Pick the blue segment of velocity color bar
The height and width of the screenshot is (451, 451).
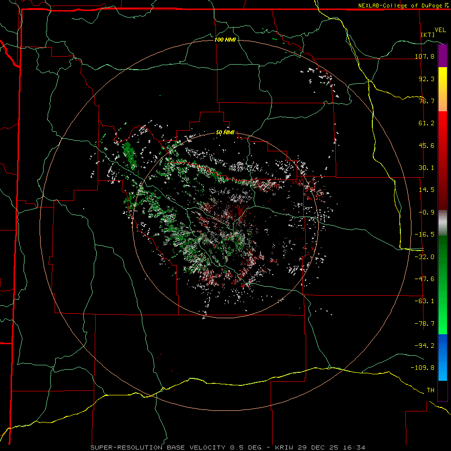(x=442, y=357)
